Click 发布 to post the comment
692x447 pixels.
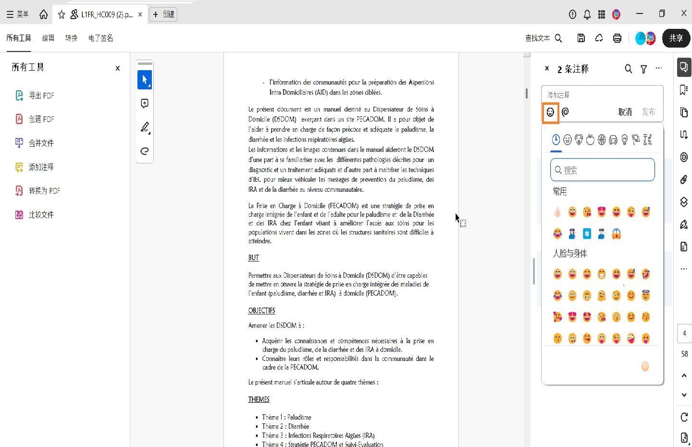(649, 112)
